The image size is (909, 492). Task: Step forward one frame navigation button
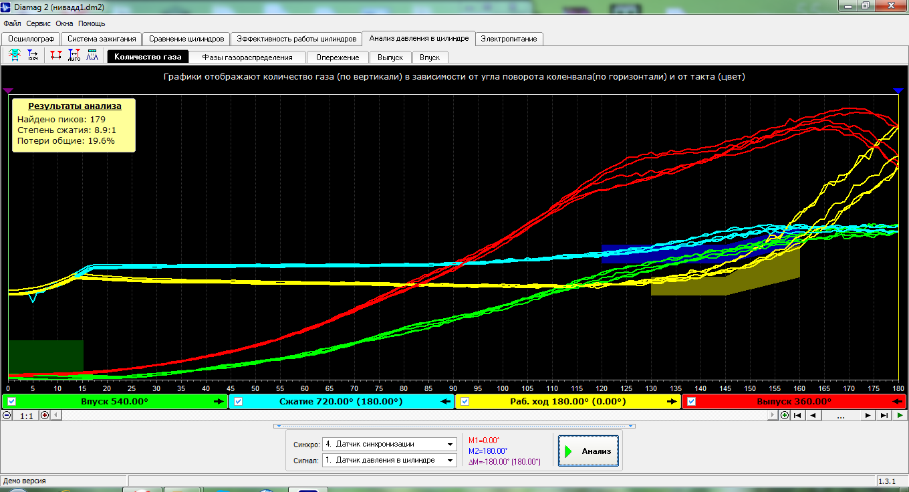pyautogui.click(x=868, y=415)
